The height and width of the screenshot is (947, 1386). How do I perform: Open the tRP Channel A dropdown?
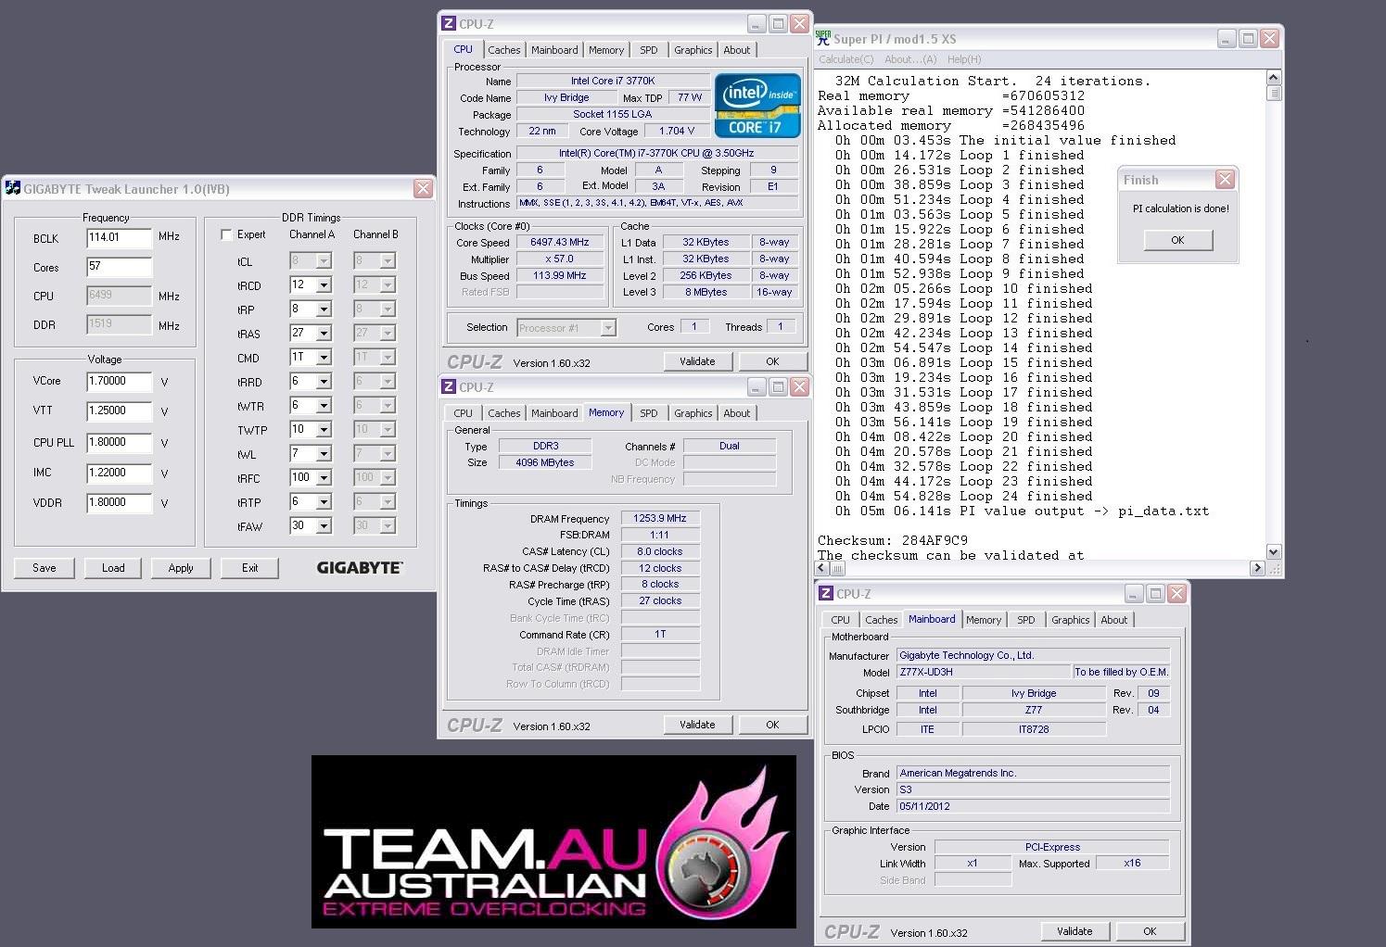pyautogui.click(x=324, y=309)
